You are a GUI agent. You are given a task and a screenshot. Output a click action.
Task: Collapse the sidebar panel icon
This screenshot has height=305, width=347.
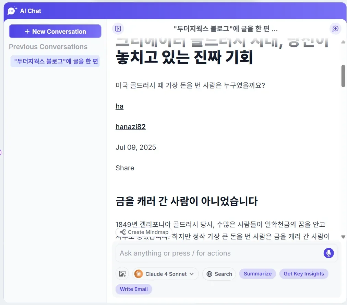(x=118, y=29)
